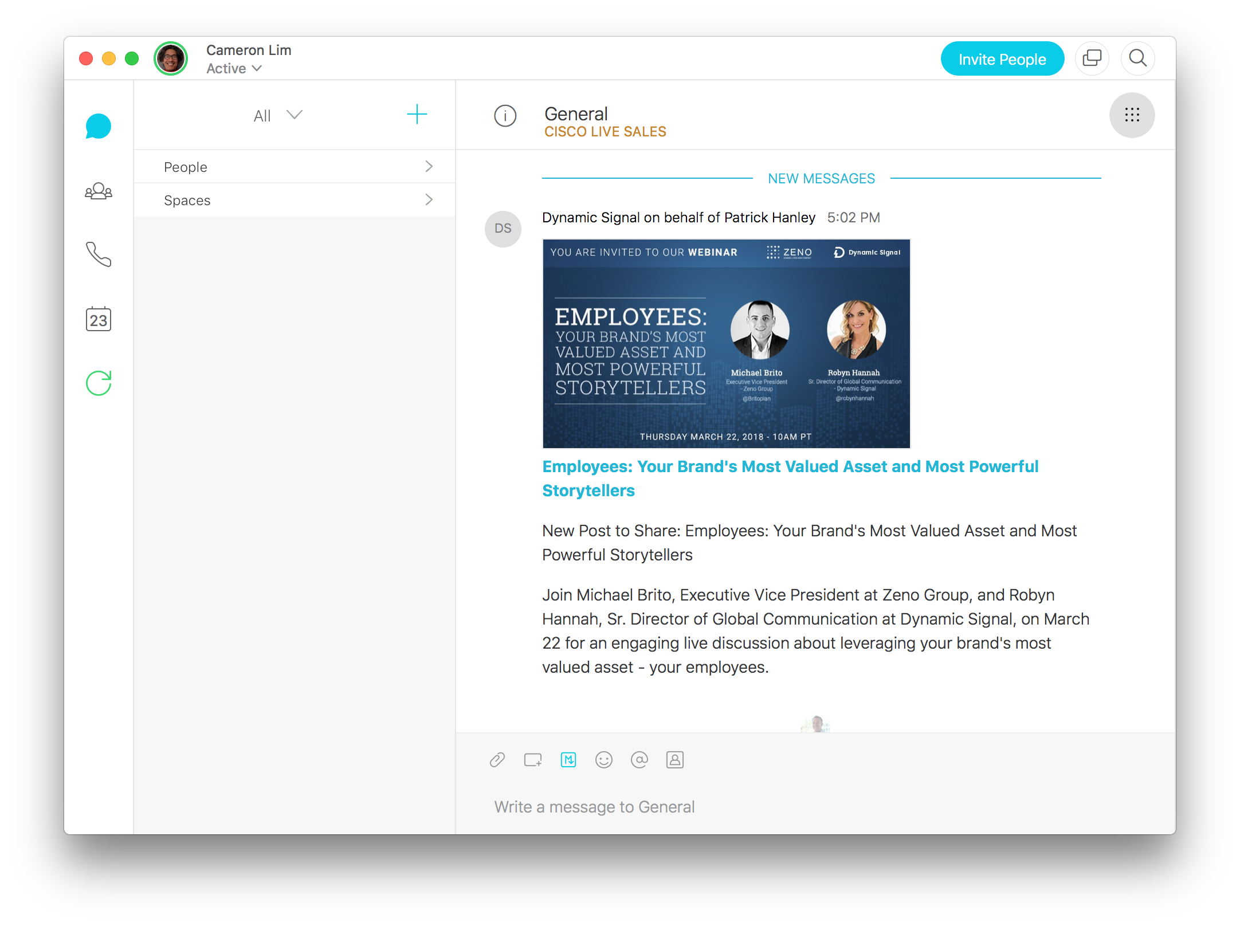Click the screen capture share icon
Image resolution: width=1240 pixels, height=926 pixels.
click(x=532, y=760)
